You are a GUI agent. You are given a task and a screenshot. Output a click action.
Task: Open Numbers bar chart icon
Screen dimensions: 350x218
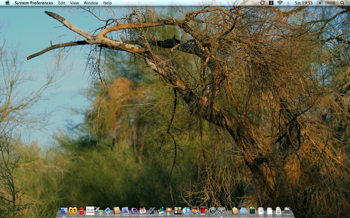tap(160, 211)
